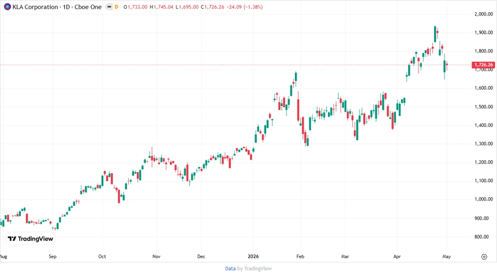Click the TradingView logo badge

click(x=31, y=239)
